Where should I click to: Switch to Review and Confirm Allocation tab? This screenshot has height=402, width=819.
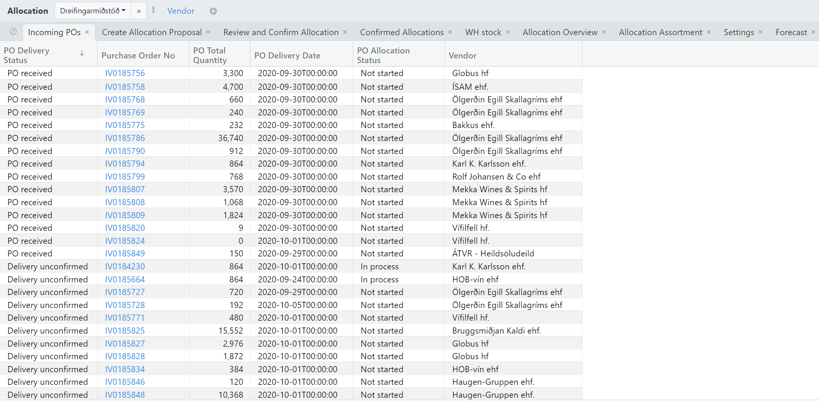tap(281, 32)
